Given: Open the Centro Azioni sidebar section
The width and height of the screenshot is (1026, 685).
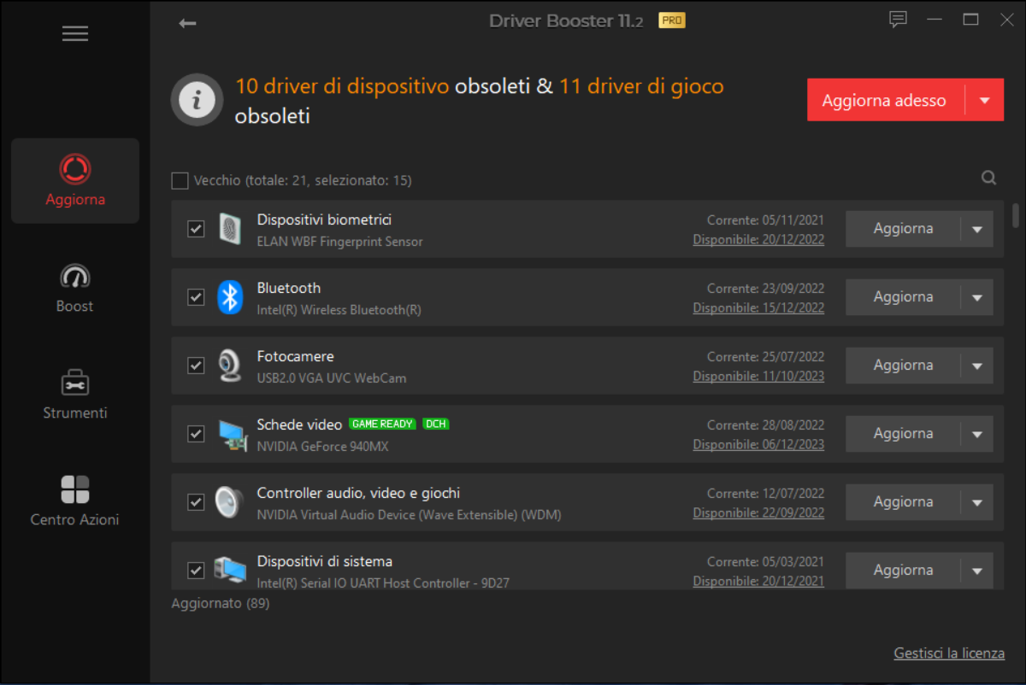Looking at the screenshot, I should (x=75, y=501).
